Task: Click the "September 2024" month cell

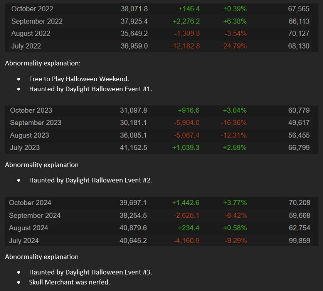Action: pos(35,216)
